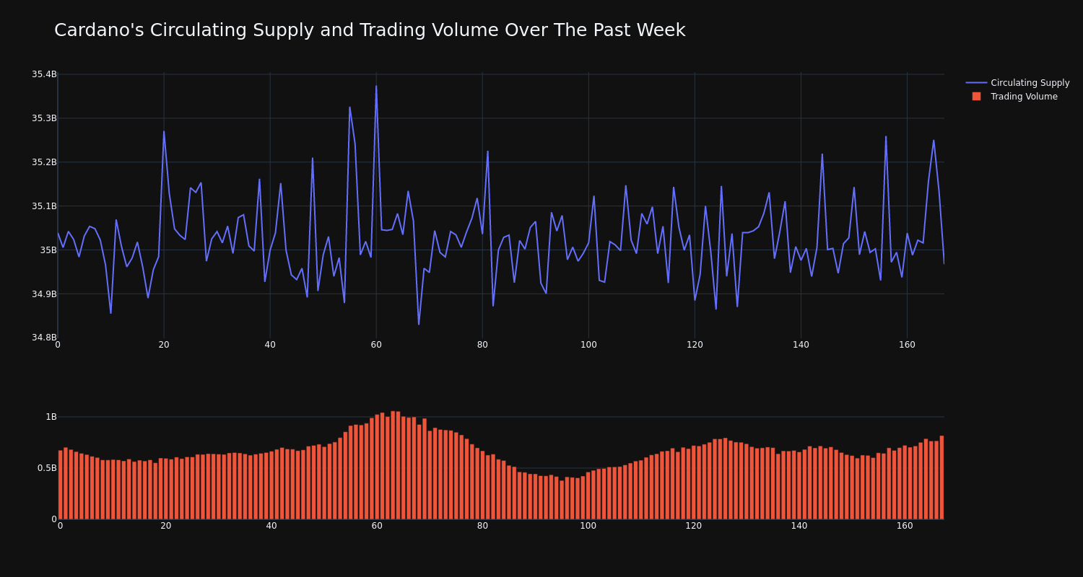Click the 34.9B y-axis label
This screenshot has height=577, width=1083.
tap(44, 294)
